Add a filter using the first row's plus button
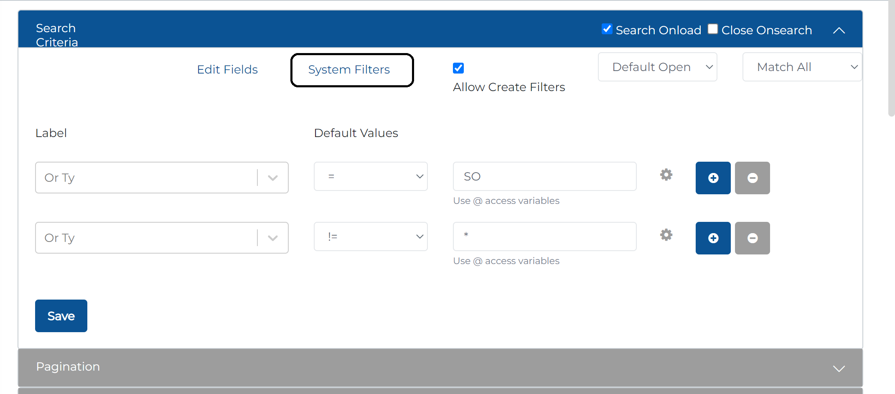895x394 pixels. [x=713, y=178]
